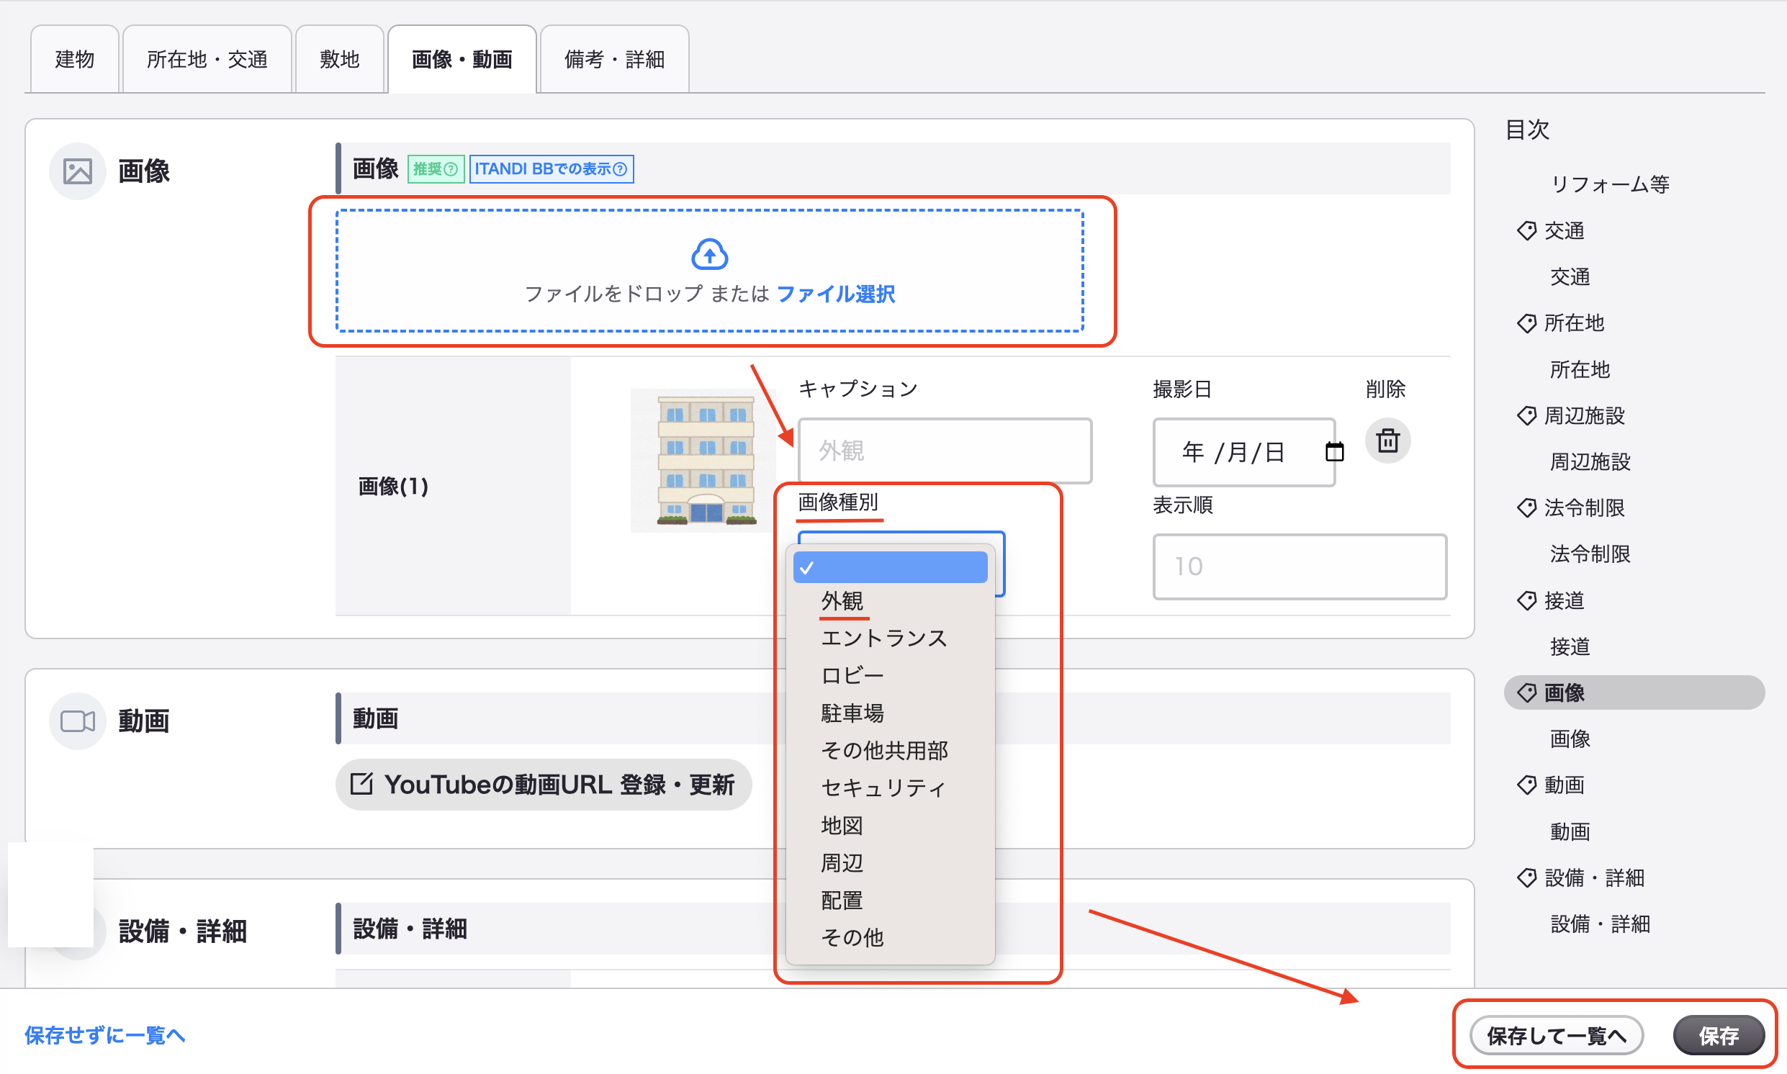The width and height of the screenshot is (1787, 1074).
Task: Jump to リフォーム等 in 目次
Action: coord(1609,184)
